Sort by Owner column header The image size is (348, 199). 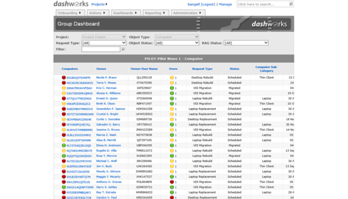(x=101, y=69)
